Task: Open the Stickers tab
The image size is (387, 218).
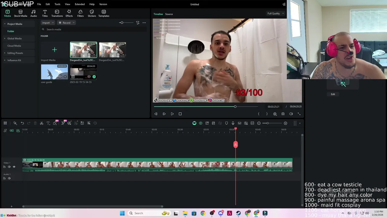Action: pyautogui.click(x=92, y=13)
